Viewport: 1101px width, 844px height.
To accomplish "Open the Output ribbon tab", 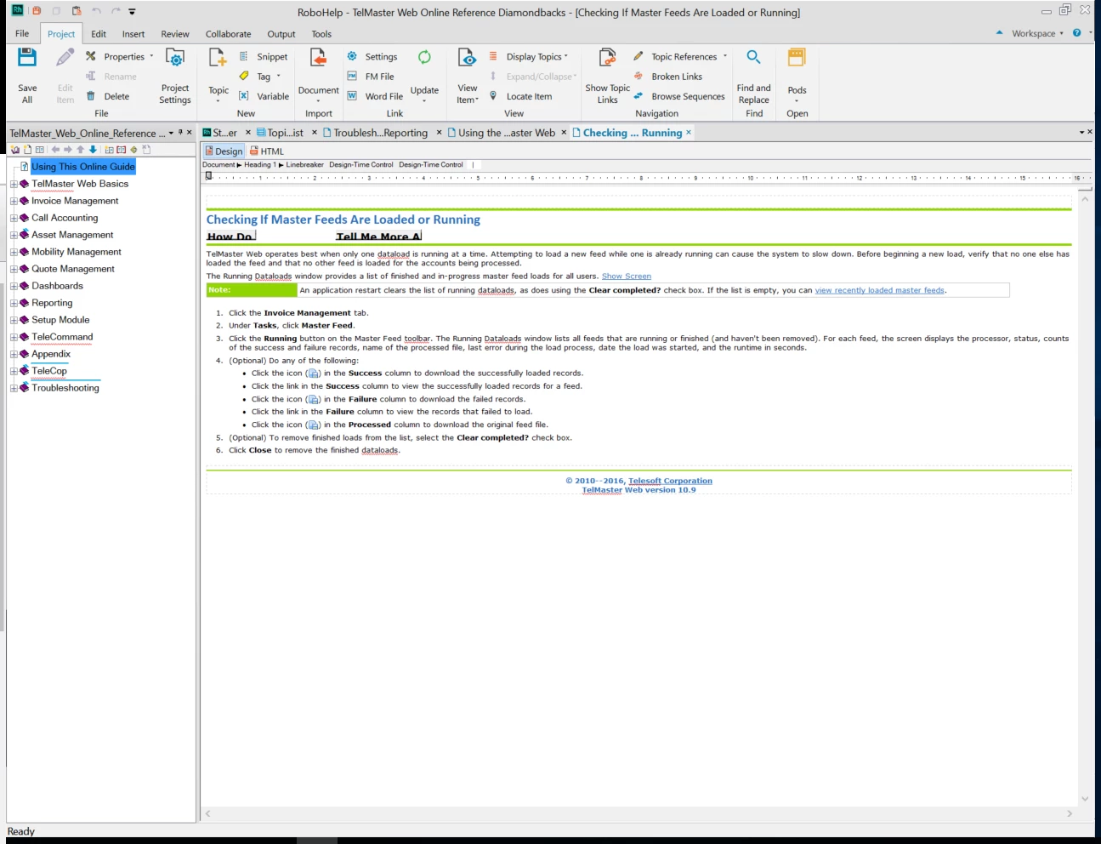I will click(281, 34).
